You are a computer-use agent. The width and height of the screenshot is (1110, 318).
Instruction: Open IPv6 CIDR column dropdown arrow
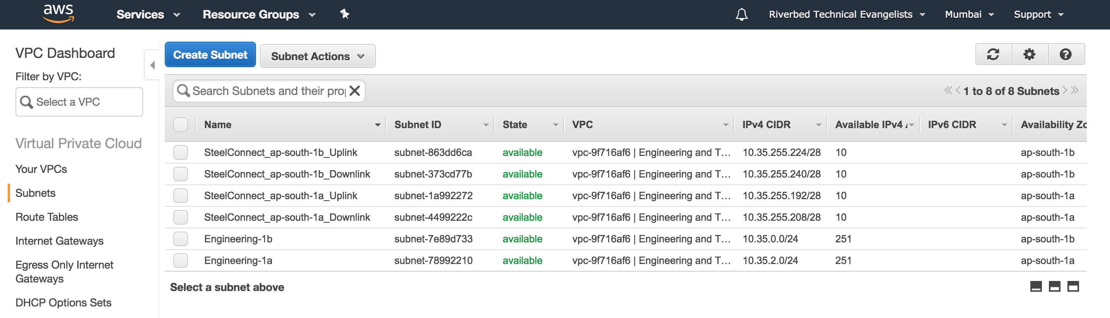1004,125
